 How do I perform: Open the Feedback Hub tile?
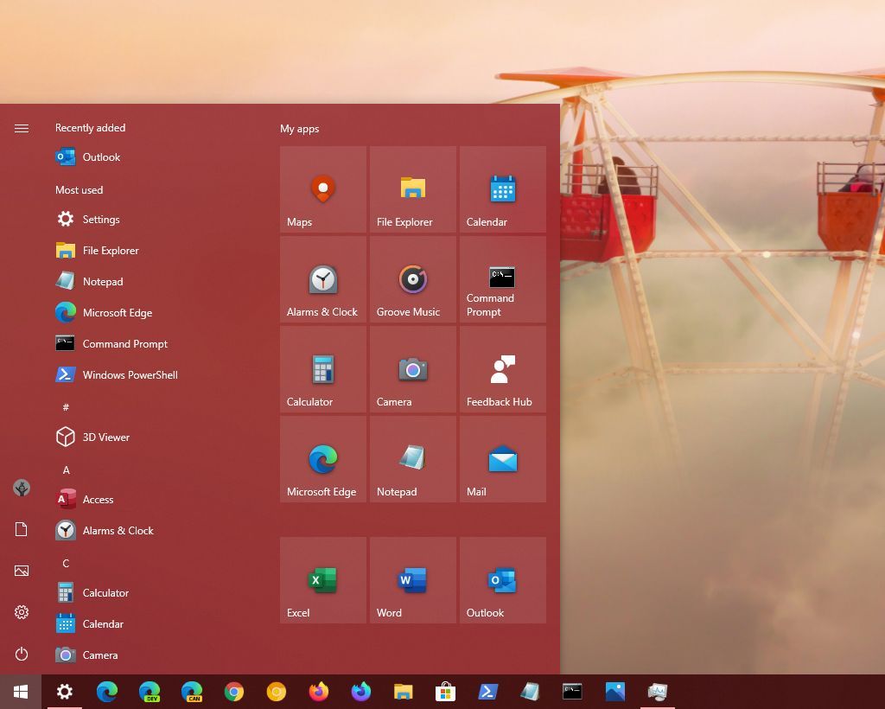502,368
